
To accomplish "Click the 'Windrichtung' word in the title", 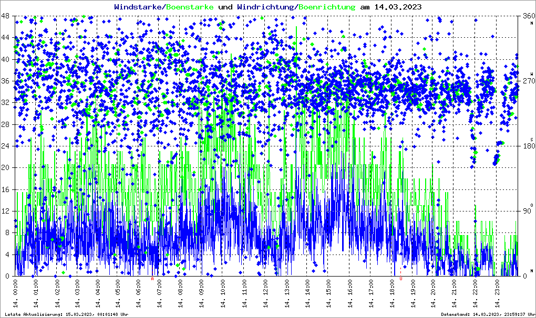I will pyautogui.click(x=265, y=7).
